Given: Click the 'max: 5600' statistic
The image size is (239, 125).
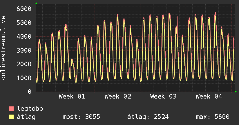Looking at the screenshot, I should (213, 117).
